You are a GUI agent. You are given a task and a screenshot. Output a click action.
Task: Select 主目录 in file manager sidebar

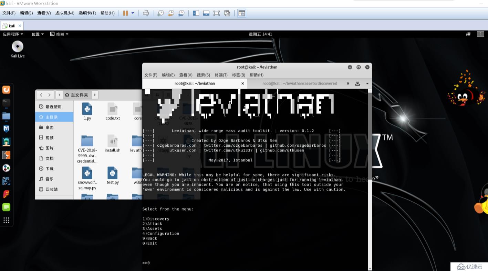coord(54,117)
